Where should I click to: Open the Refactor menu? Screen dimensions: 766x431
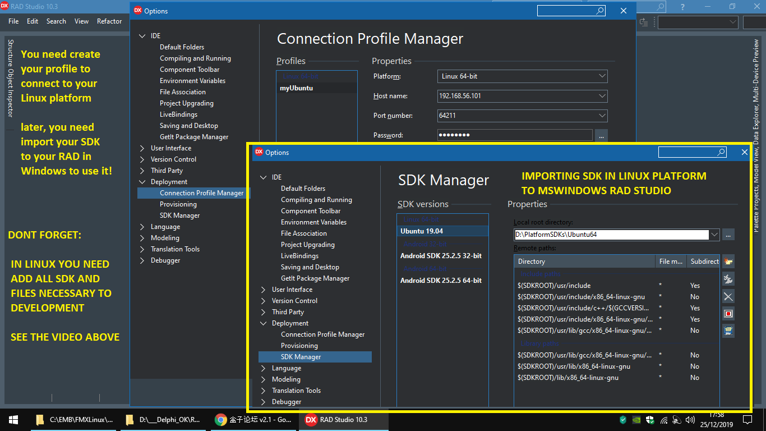109,21
